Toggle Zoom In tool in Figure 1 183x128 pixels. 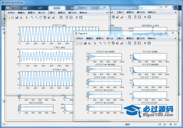click(32, 17)
